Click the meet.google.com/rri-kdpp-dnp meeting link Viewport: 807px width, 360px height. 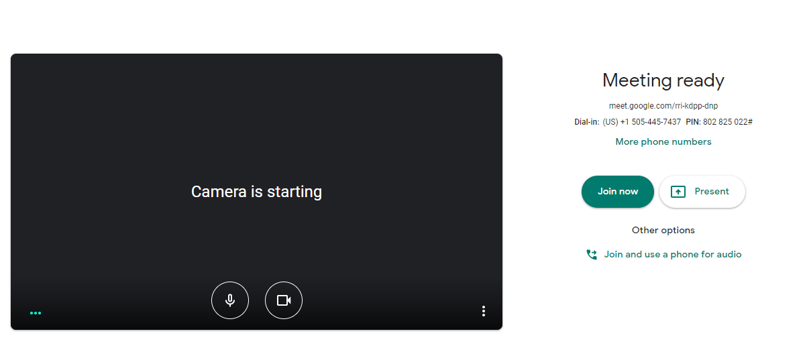click(x=663, y=106)
